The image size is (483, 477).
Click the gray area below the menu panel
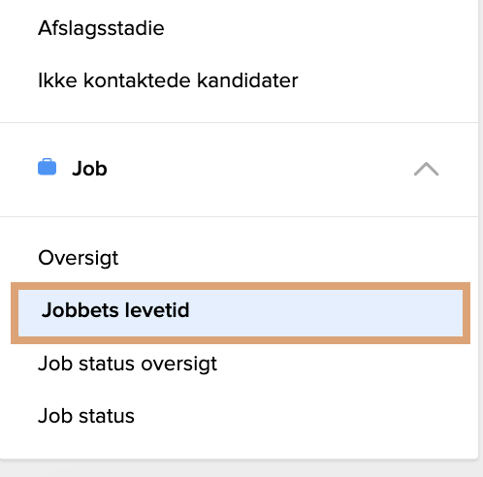(240, 468)
